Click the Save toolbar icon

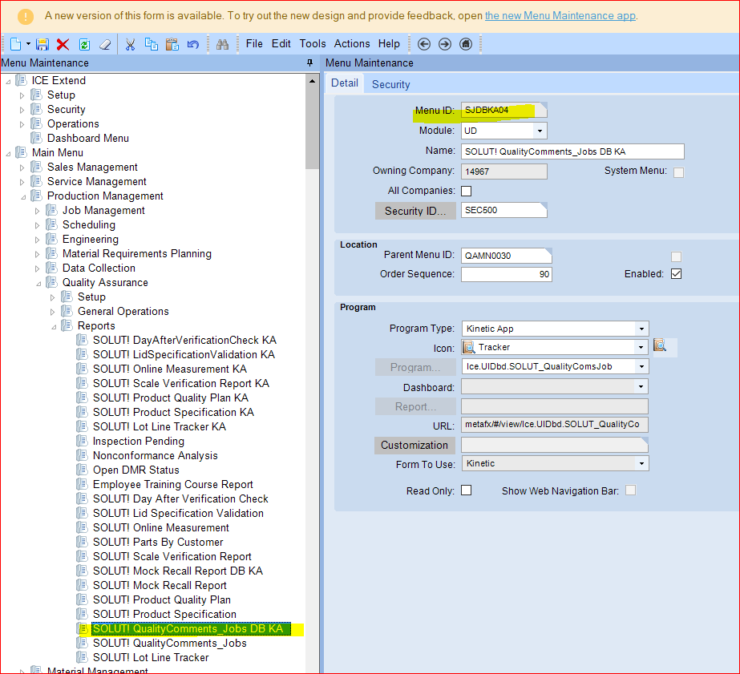pyautogui.click(x=42, y=44)
